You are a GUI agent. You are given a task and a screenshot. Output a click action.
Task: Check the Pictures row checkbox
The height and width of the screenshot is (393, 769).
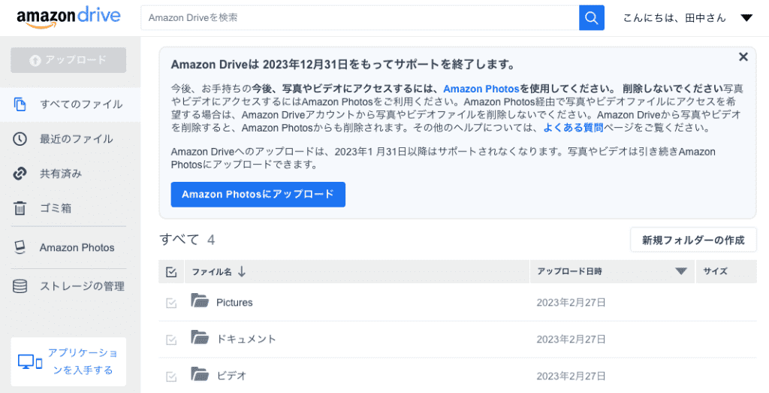[x=171, y=304]
